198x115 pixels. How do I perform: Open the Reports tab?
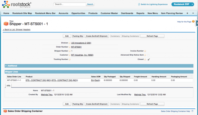(140, 13)
